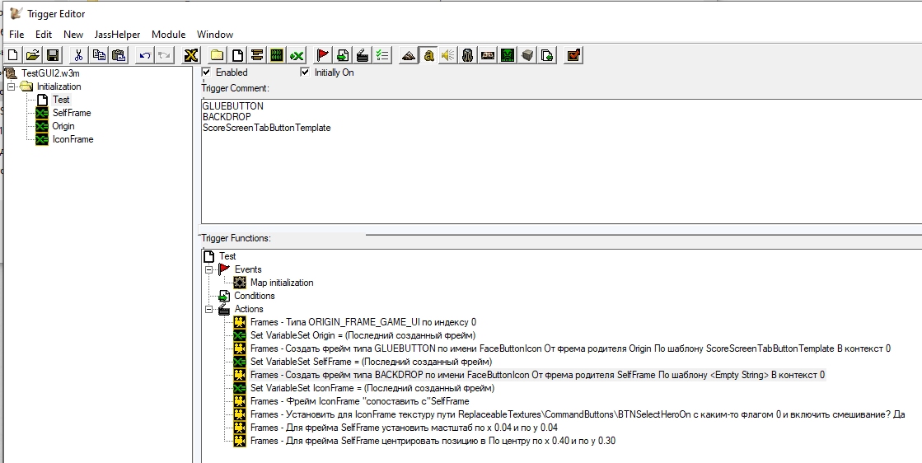Screen dimensions: 922x463
Task: Add new event with red flag icon
Action: (323, 55)
